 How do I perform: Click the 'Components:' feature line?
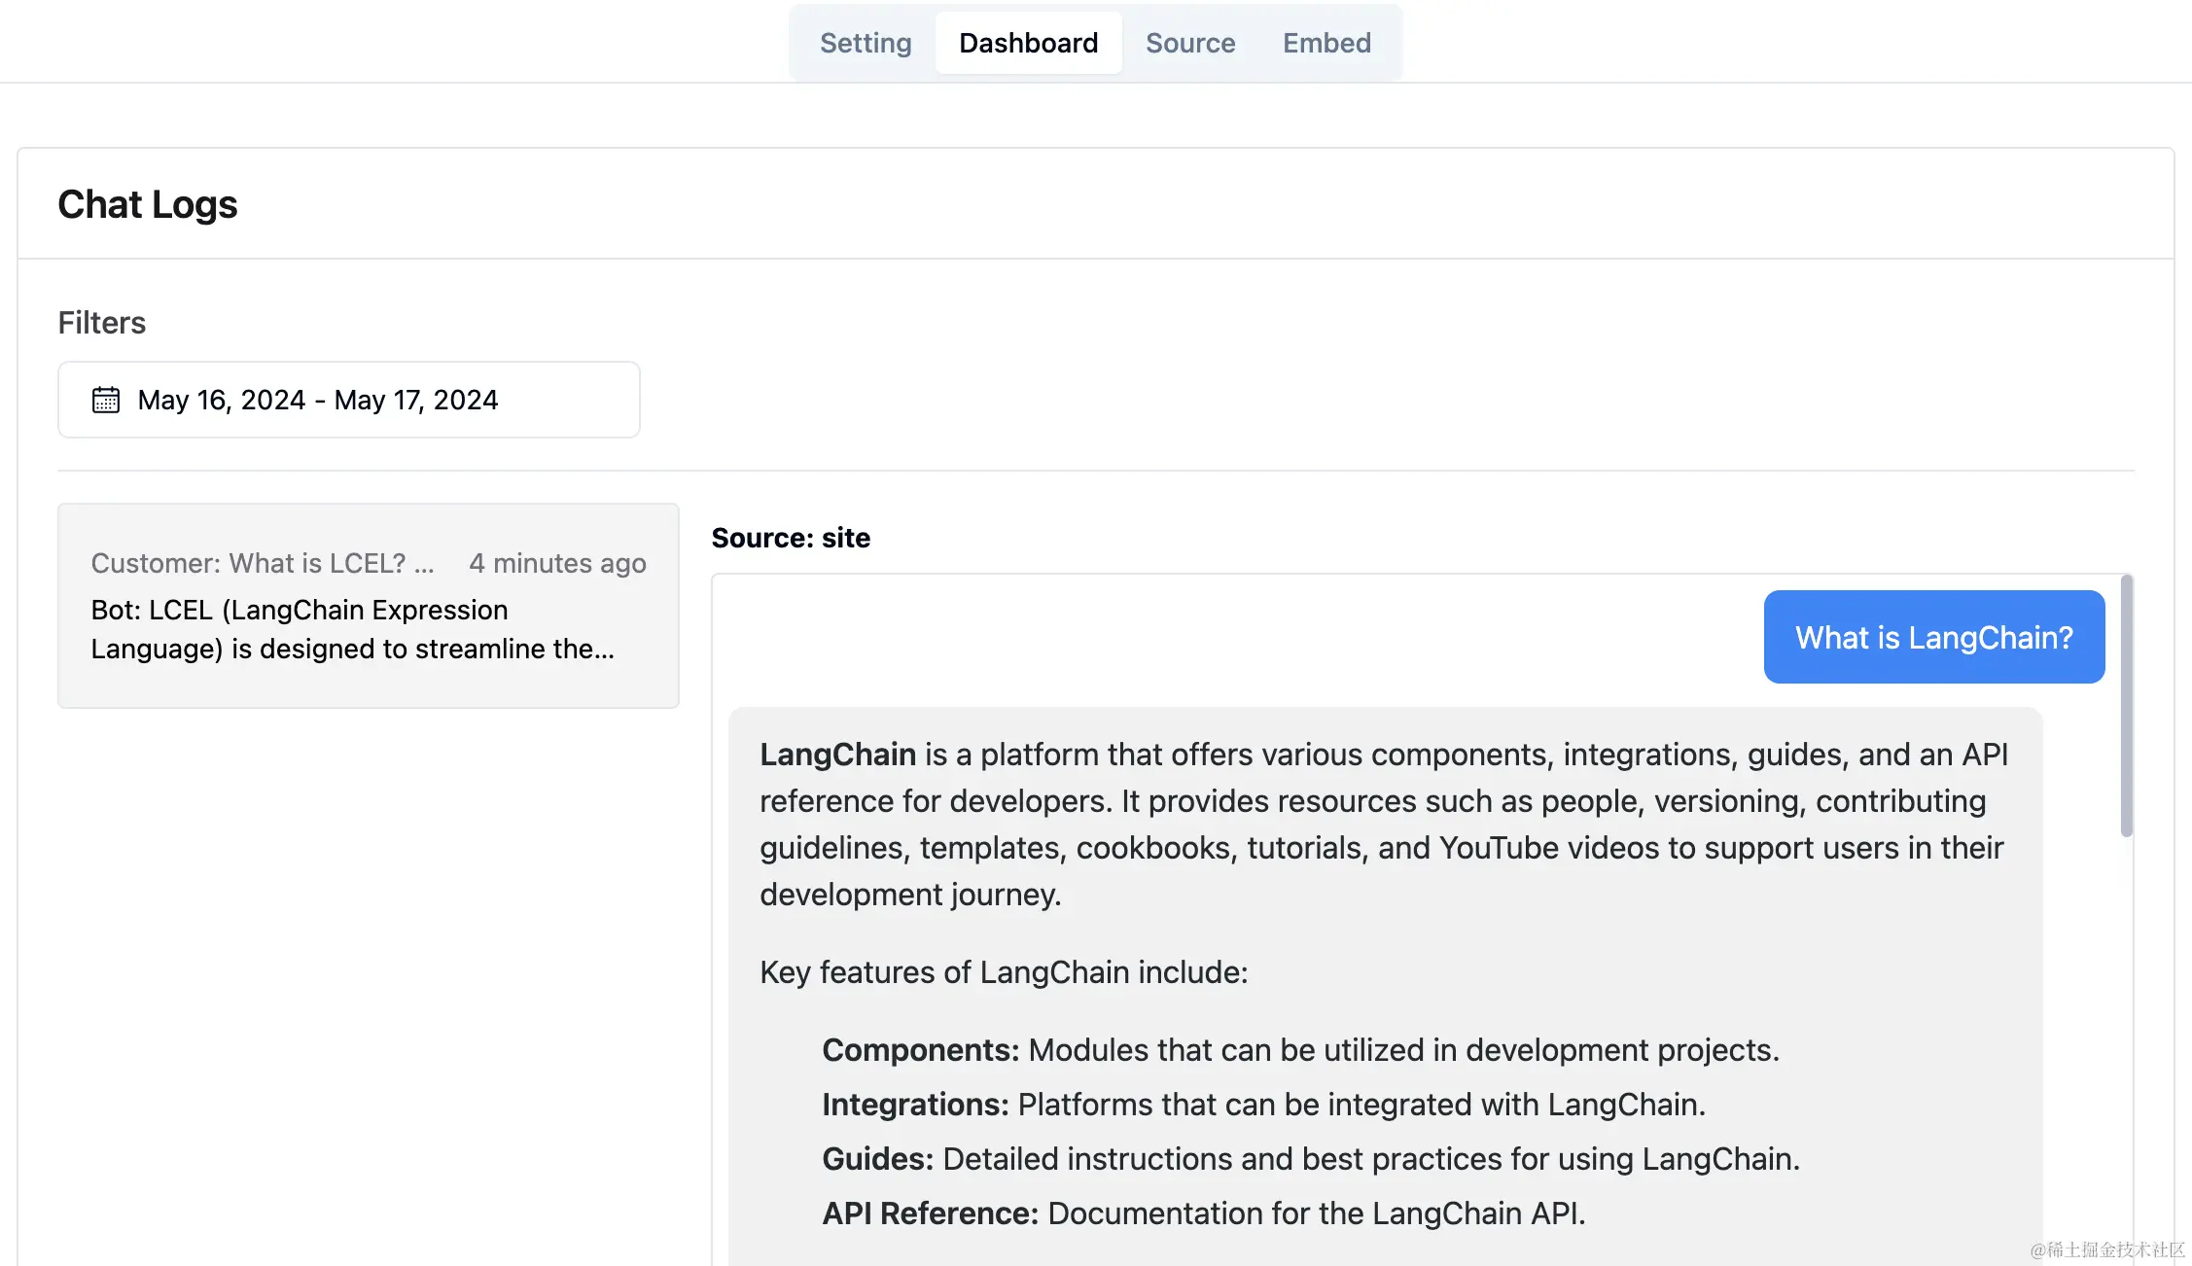pyautogui.click(x=1299, y=1050)
